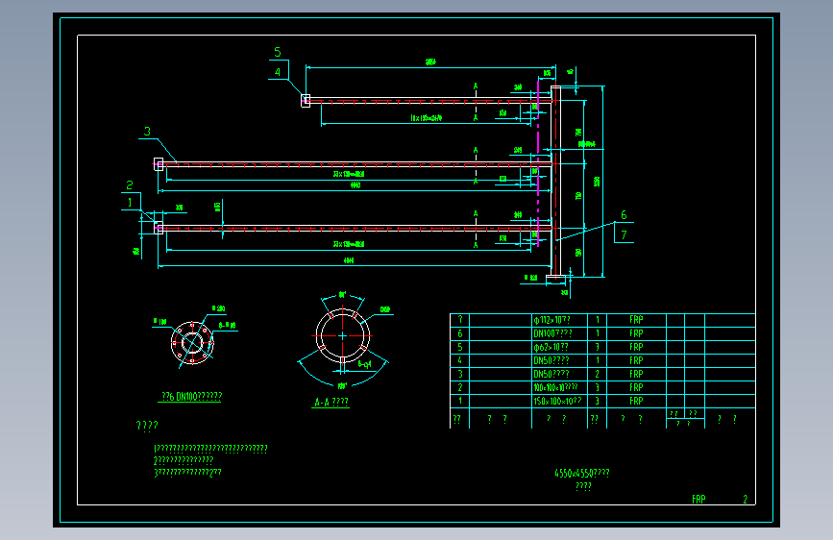Select quantity cell 2 in the DN50 row 3

[x=597, y=374]
